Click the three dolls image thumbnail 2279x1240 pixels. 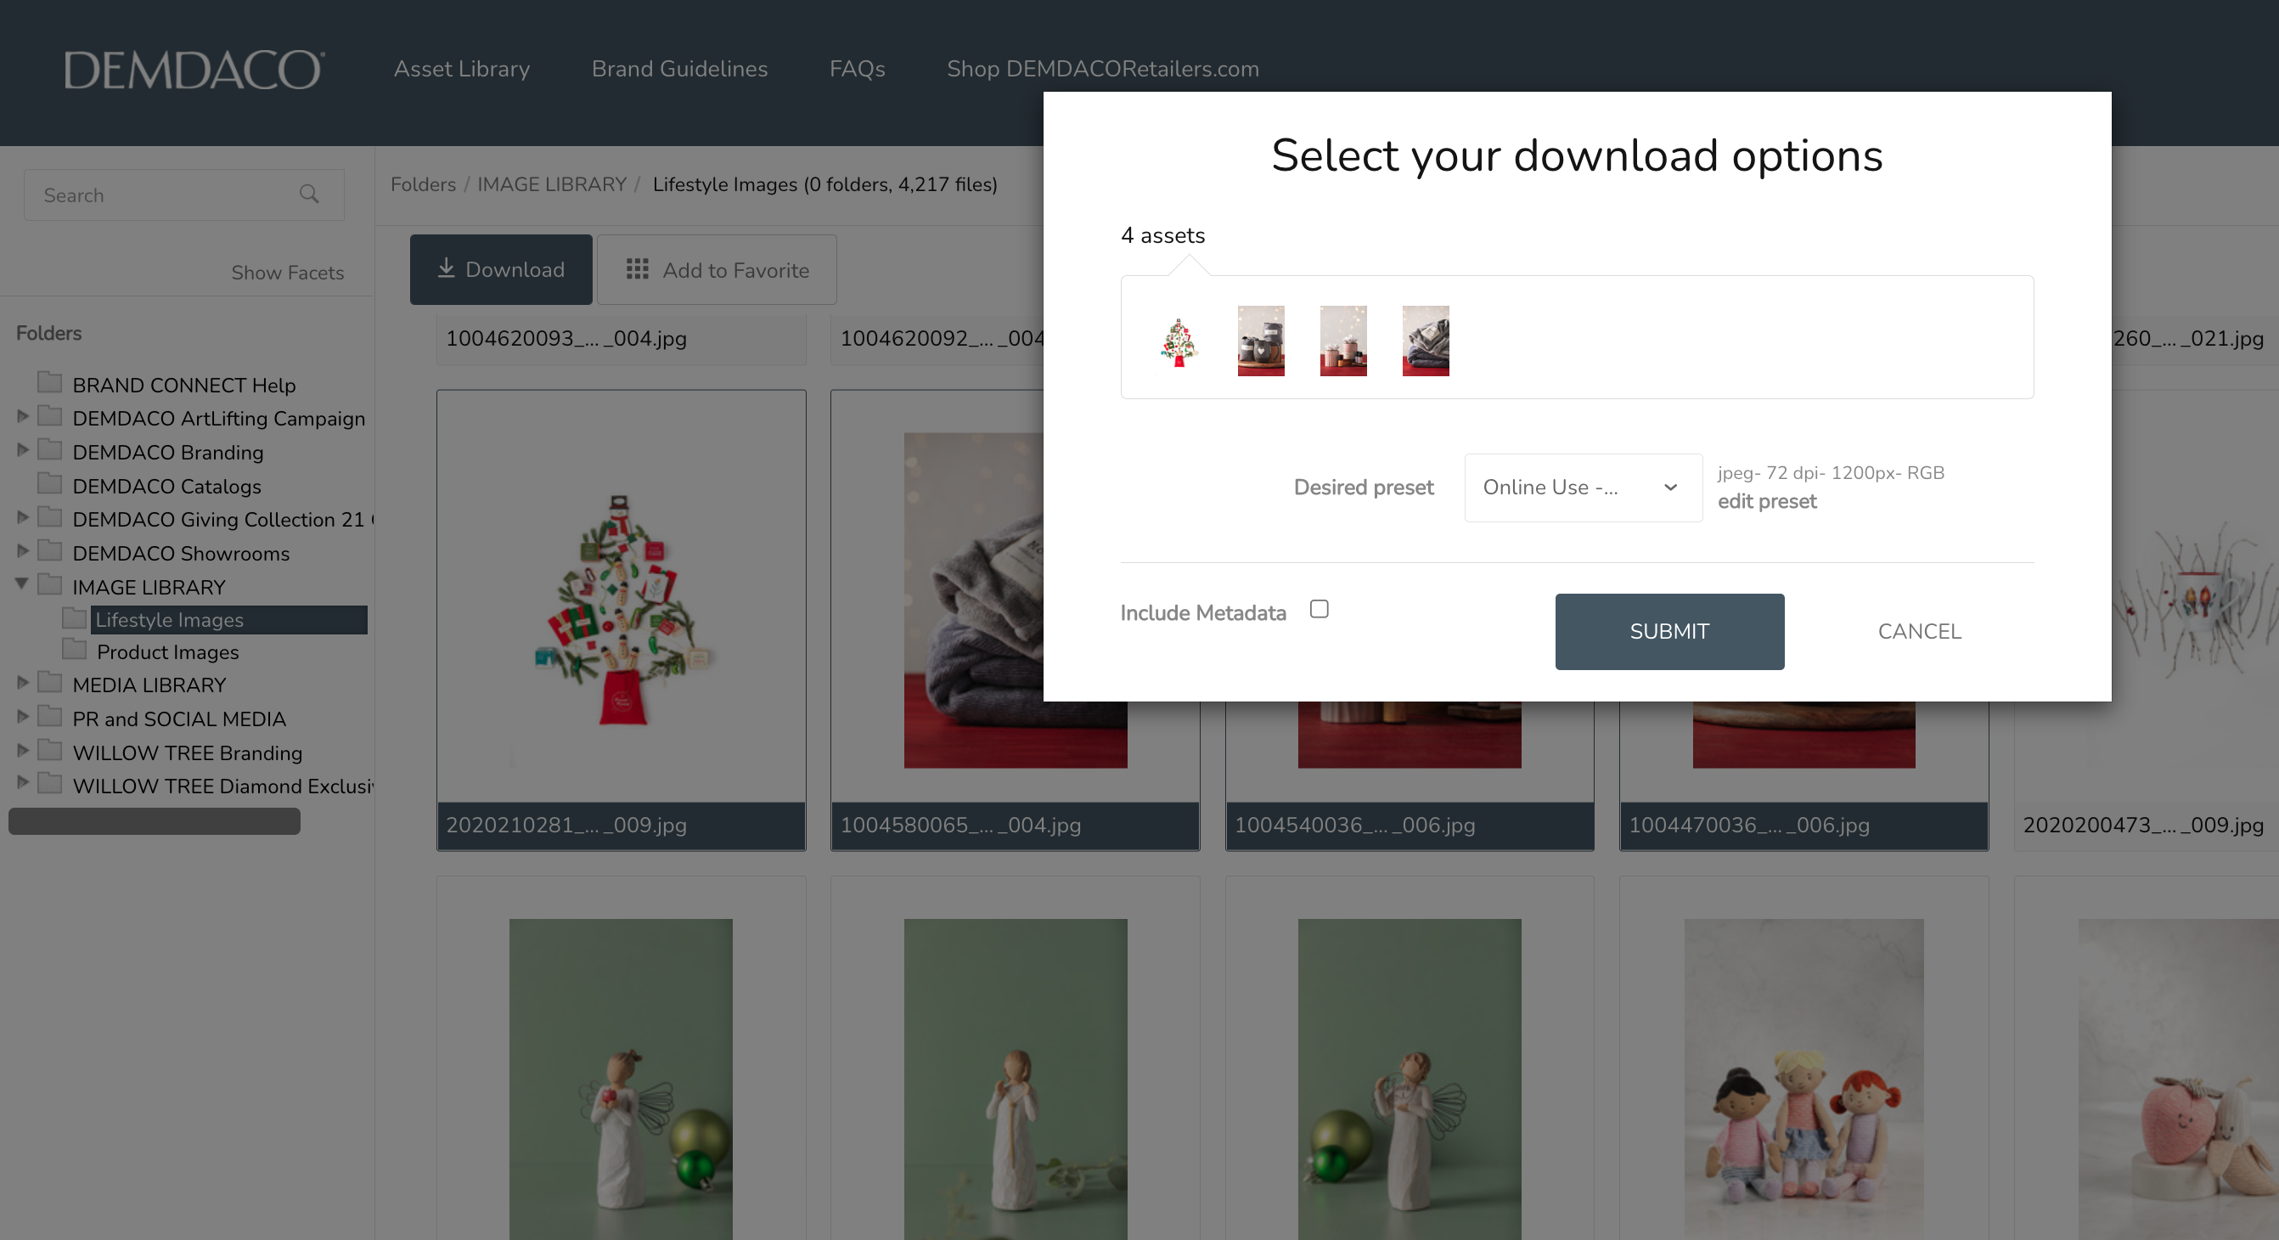click(1804, 1079)
